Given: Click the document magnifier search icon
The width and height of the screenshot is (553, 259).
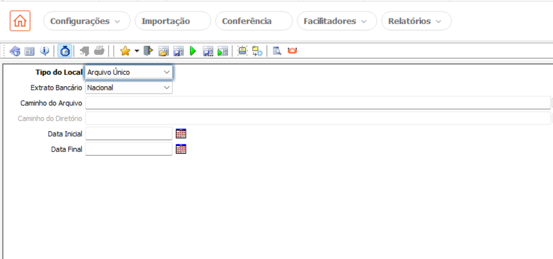Looking at the screenshot, I should click(277, 51).
